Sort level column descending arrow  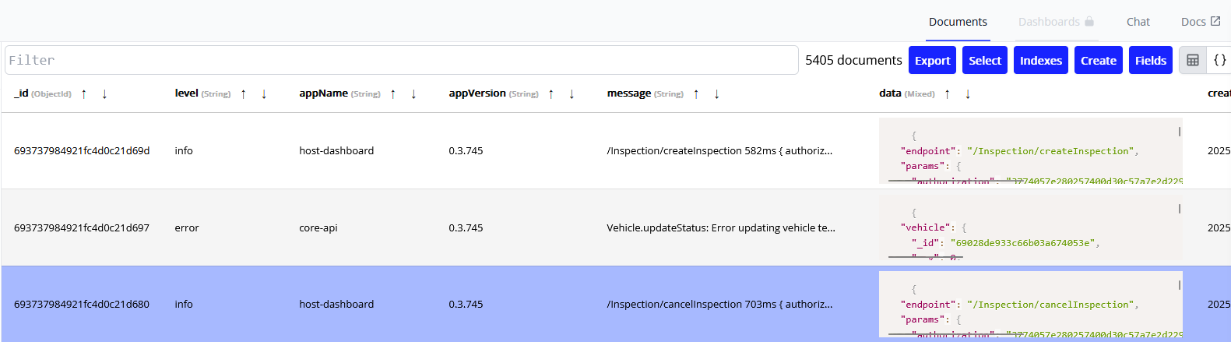(264, 94)
